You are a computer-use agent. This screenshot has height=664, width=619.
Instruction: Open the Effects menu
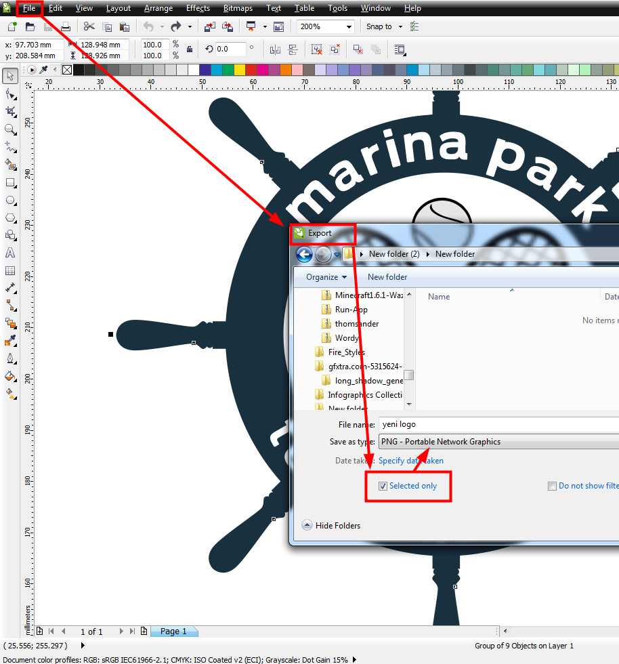(198, 8)
